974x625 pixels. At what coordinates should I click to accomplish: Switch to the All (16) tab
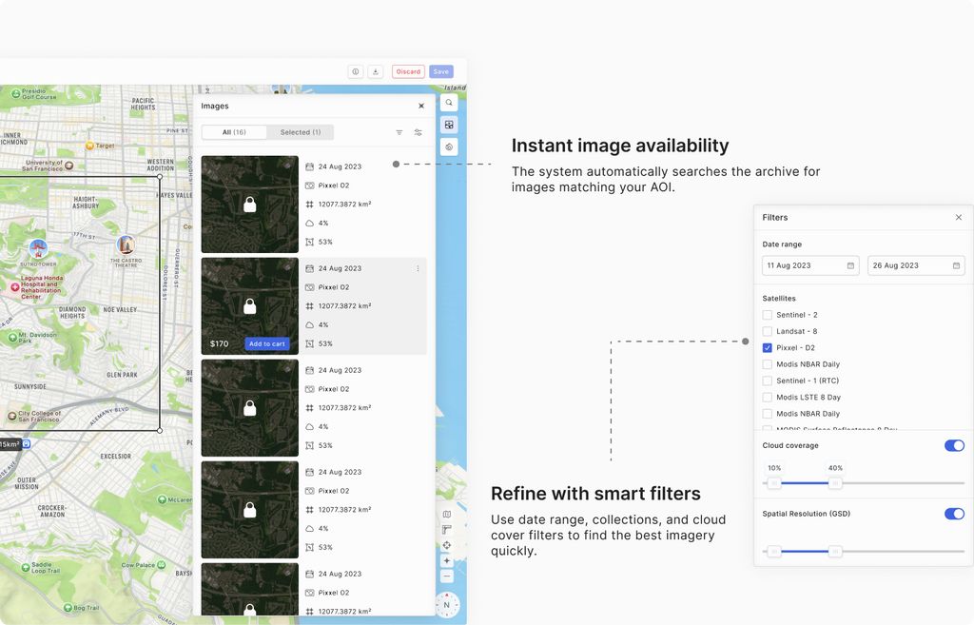pyautogui.click(x=234, y=132)
